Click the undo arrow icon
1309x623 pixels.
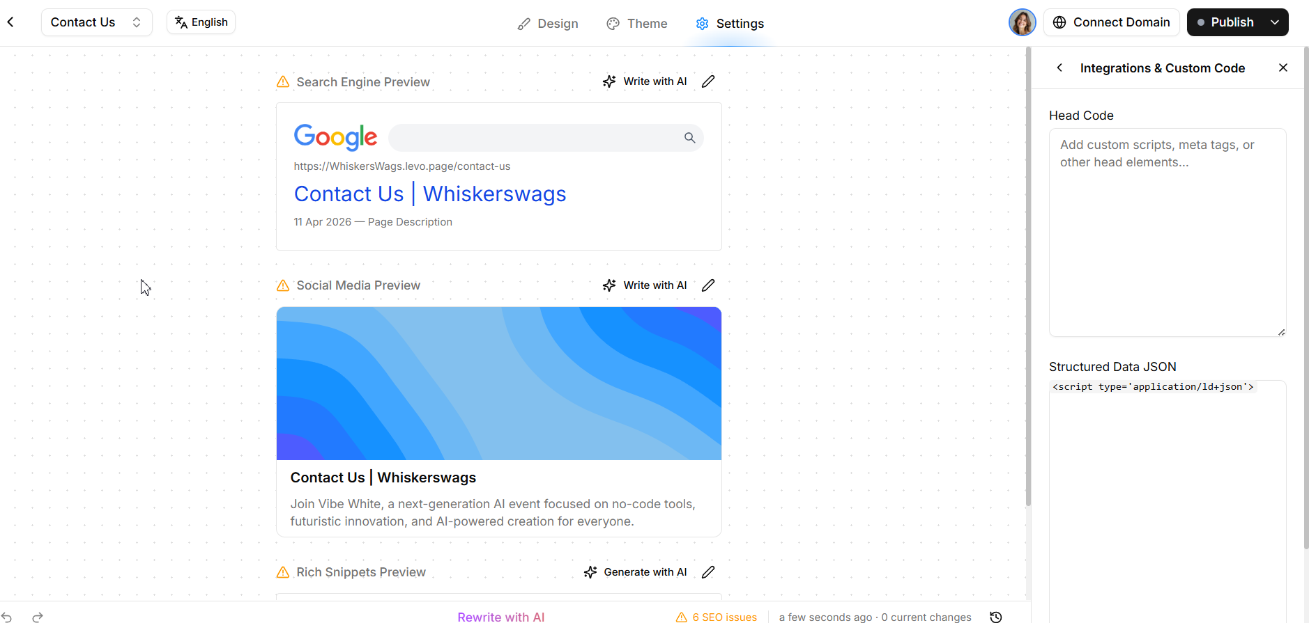click(7, 617)
